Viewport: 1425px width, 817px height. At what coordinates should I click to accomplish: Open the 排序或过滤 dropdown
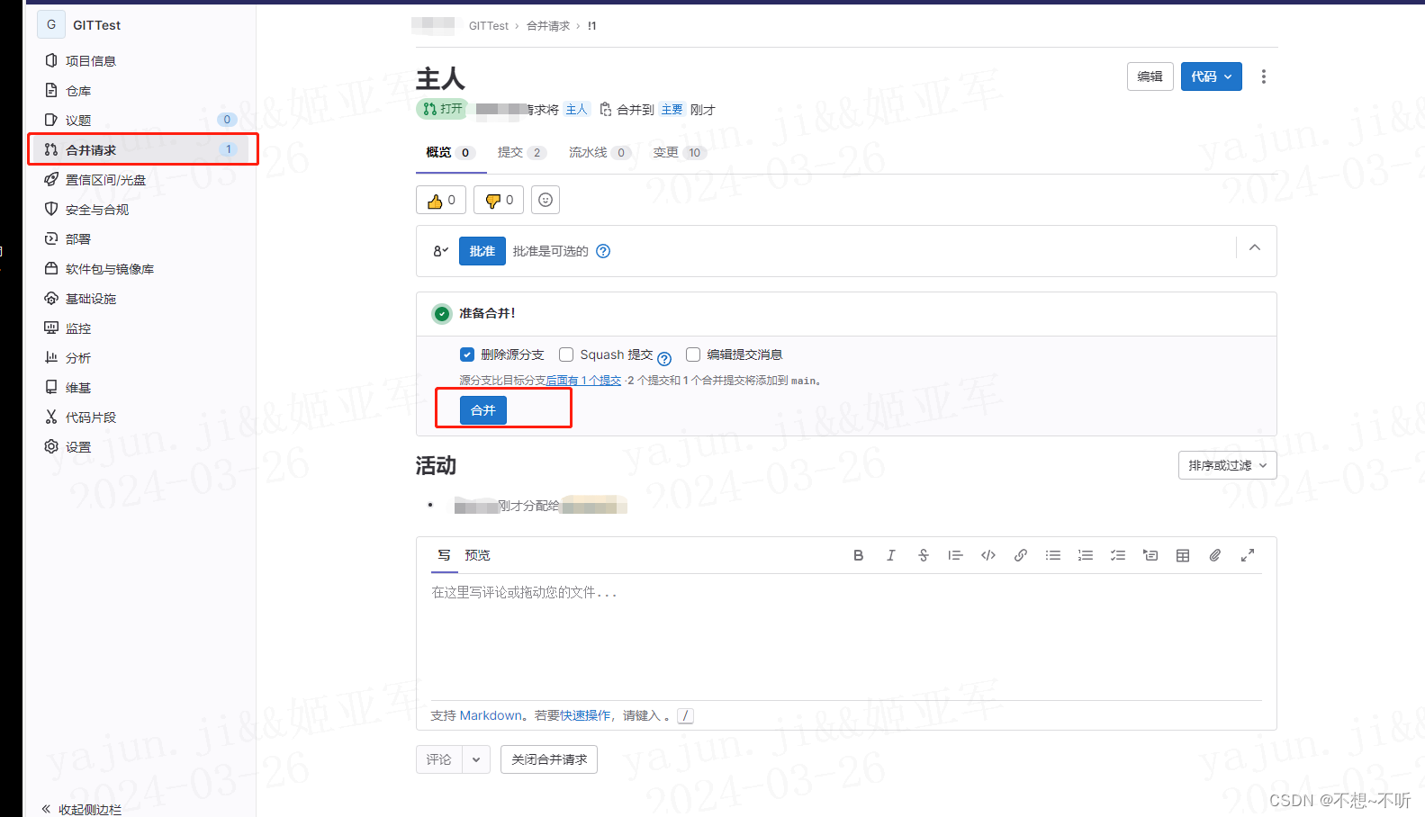pos(1228,465)
